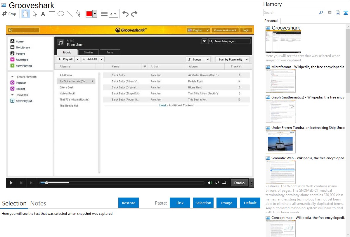Click the Paste Link button

point(180,203)
